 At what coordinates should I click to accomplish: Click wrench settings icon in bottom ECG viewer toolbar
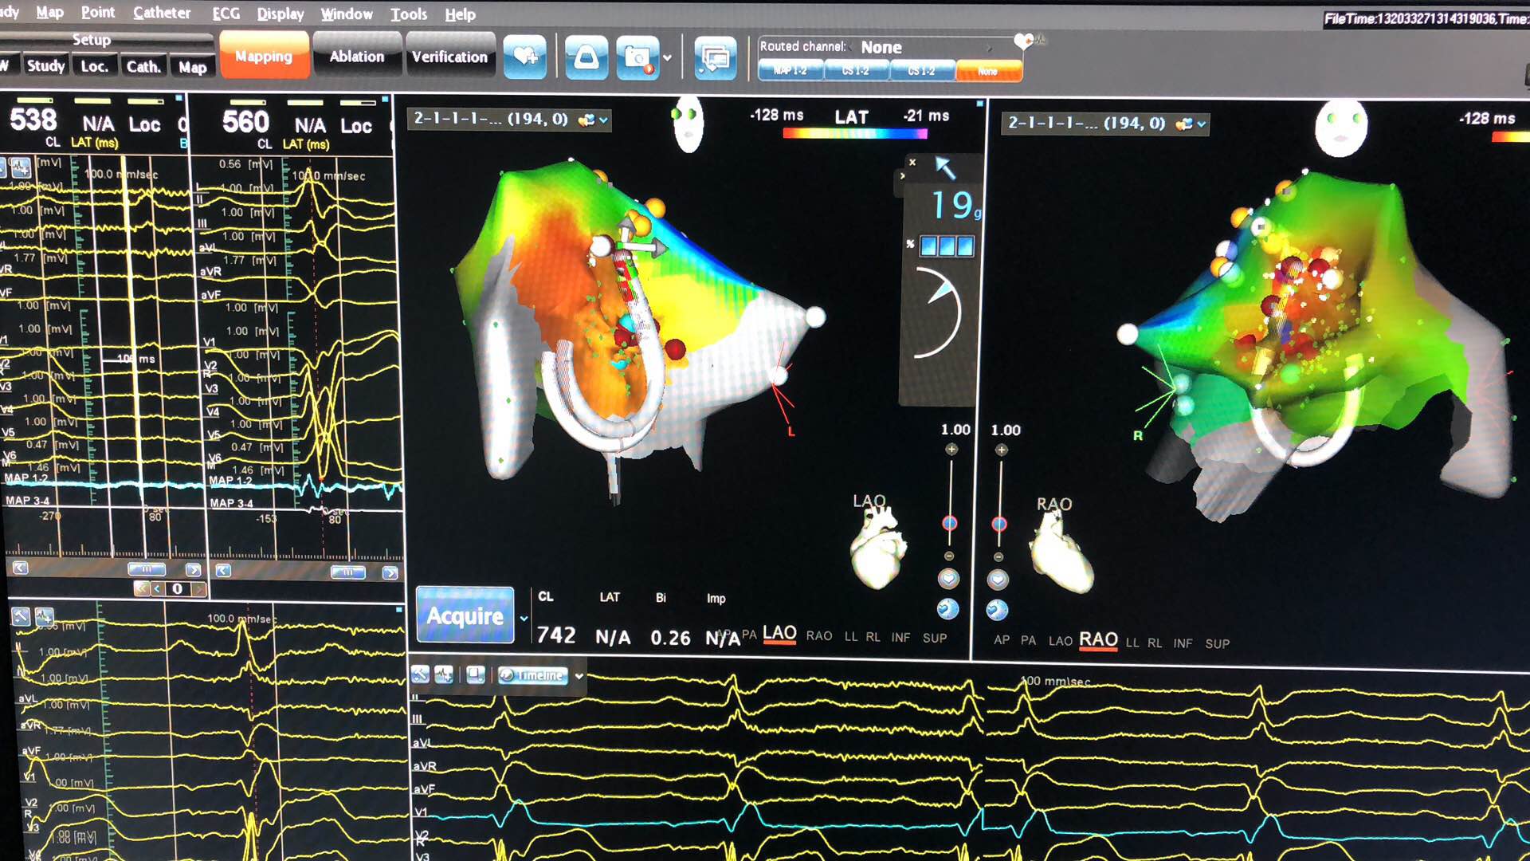420,675
